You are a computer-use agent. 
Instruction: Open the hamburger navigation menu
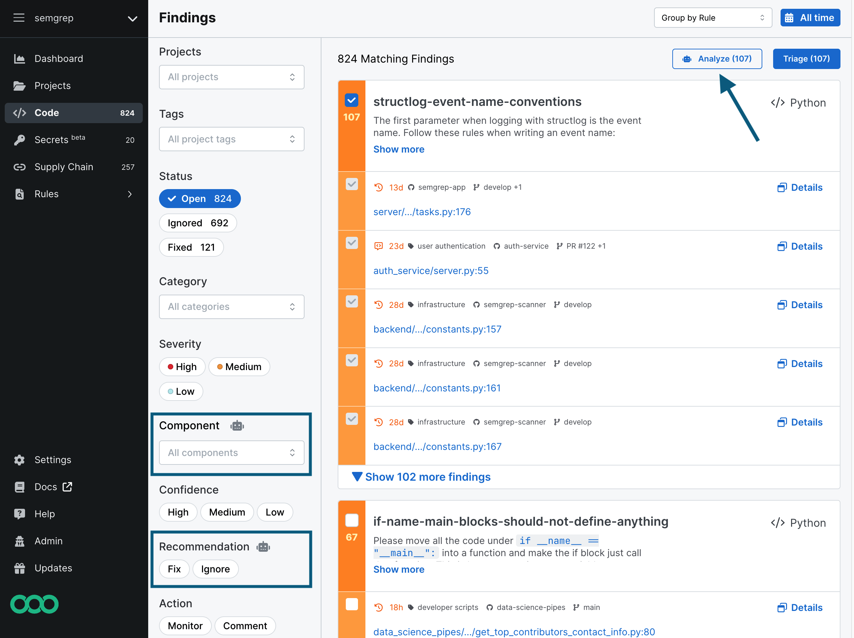19,18
